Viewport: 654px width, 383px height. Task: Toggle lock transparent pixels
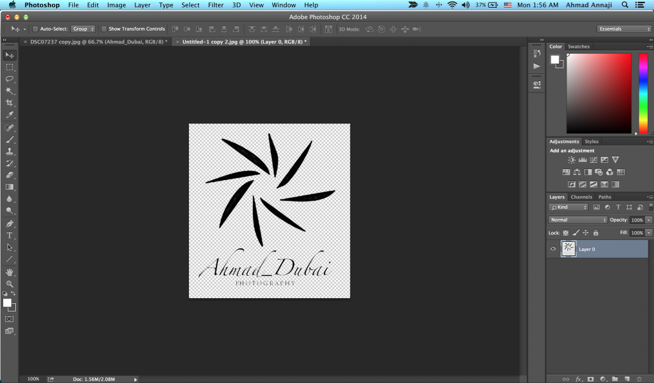[566, 233]
